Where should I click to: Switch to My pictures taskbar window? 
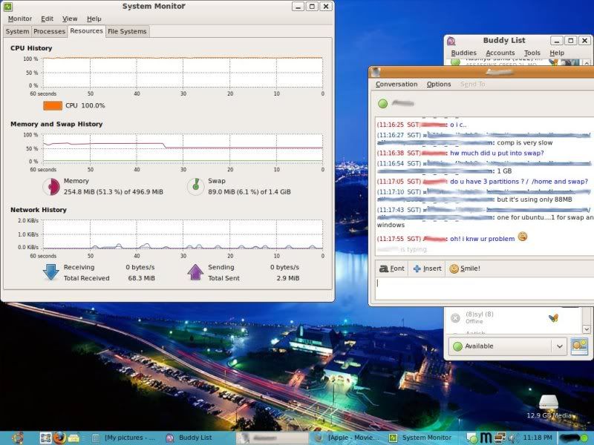point(124,438)
